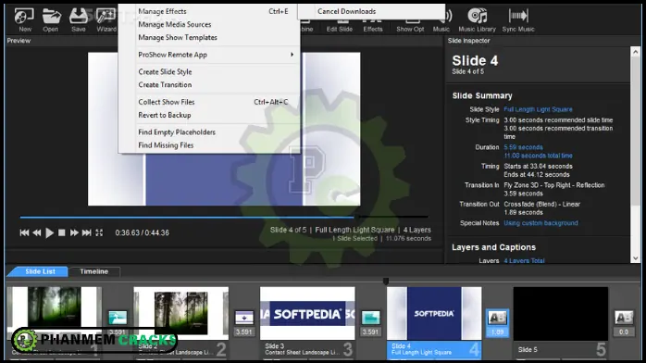Rewind the preview playback
The width and height of the screenshot is (646, 363).
(37, 232)
